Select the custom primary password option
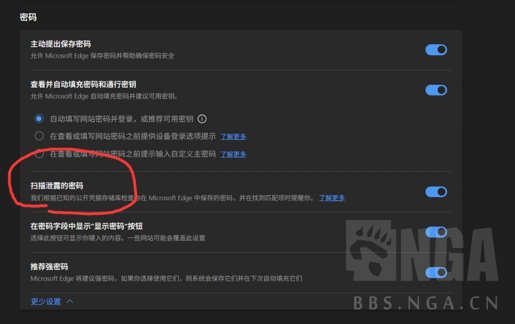Viewport: 515px width, 324px height. 39,154
